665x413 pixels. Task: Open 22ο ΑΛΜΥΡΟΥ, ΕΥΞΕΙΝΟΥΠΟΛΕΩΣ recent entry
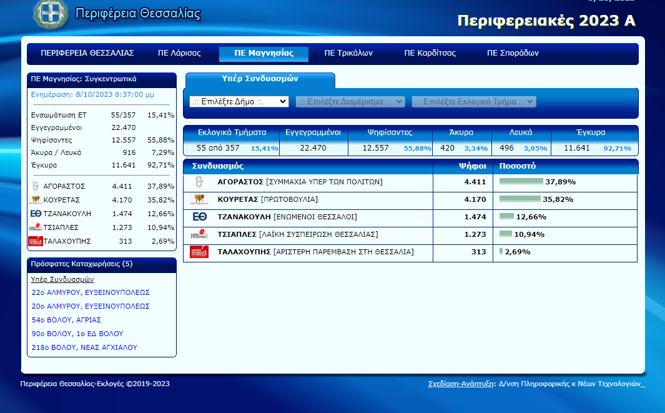[91, 292]
